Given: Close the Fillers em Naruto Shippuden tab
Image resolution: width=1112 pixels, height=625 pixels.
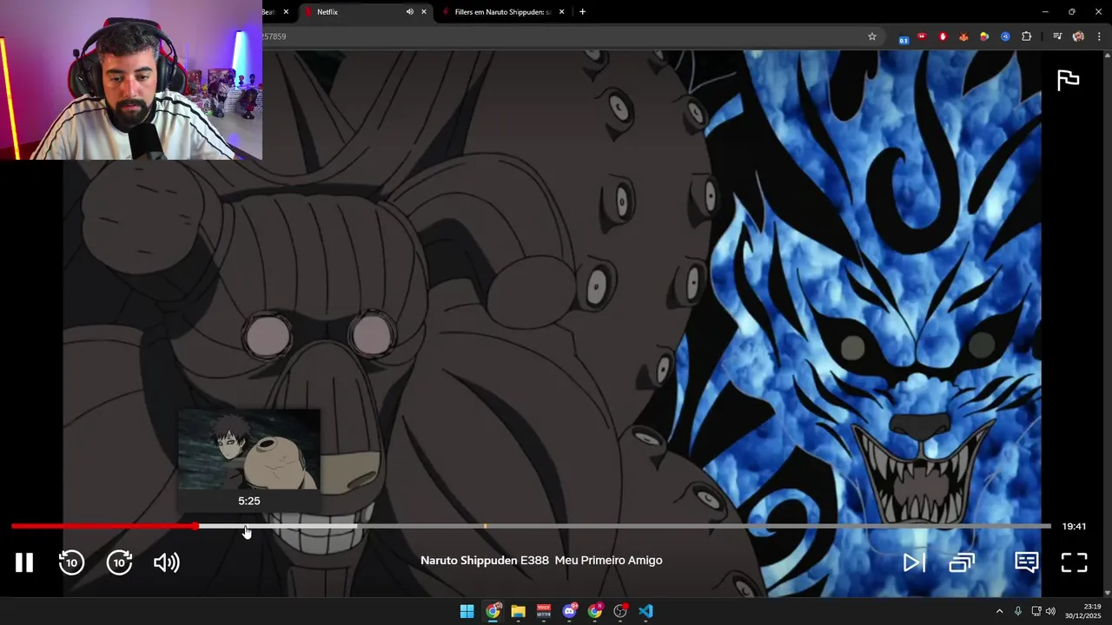Looking at the screenshot, I should (x=561, y=12).
